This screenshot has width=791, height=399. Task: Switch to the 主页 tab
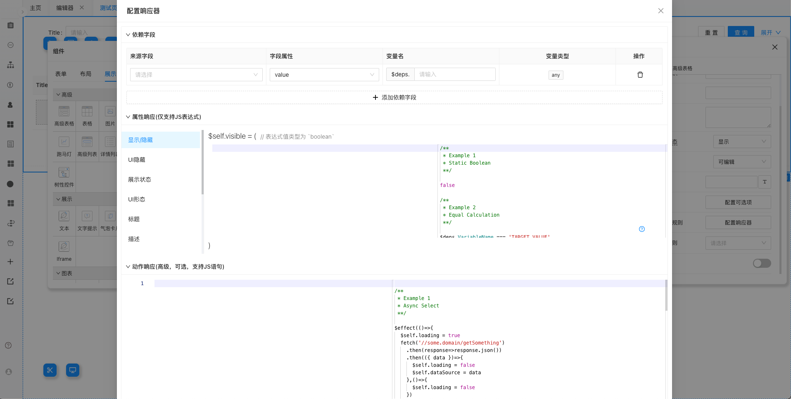click(x=36, y=8)
